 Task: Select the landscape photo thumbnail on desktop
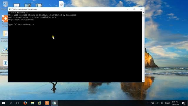click(x=28, y=5)
